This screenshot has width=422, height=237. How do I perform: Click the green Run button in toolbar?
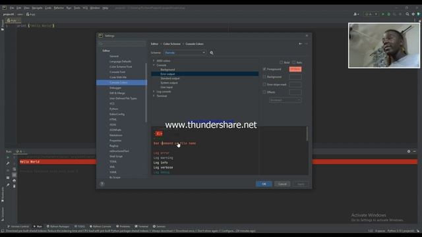(383, 14)
